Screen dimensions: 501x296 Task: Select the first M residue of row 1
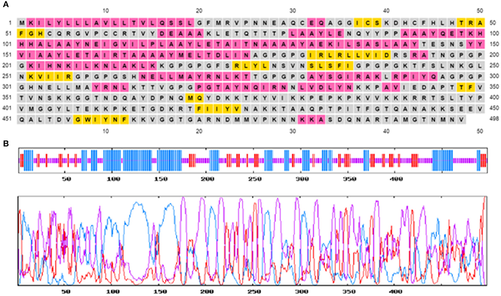(x=21, y=23)
